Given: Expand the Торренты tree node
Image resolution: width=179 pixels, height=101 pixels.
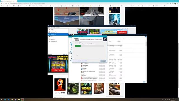Looking at the screenshot, I should [x=48, y=35].
